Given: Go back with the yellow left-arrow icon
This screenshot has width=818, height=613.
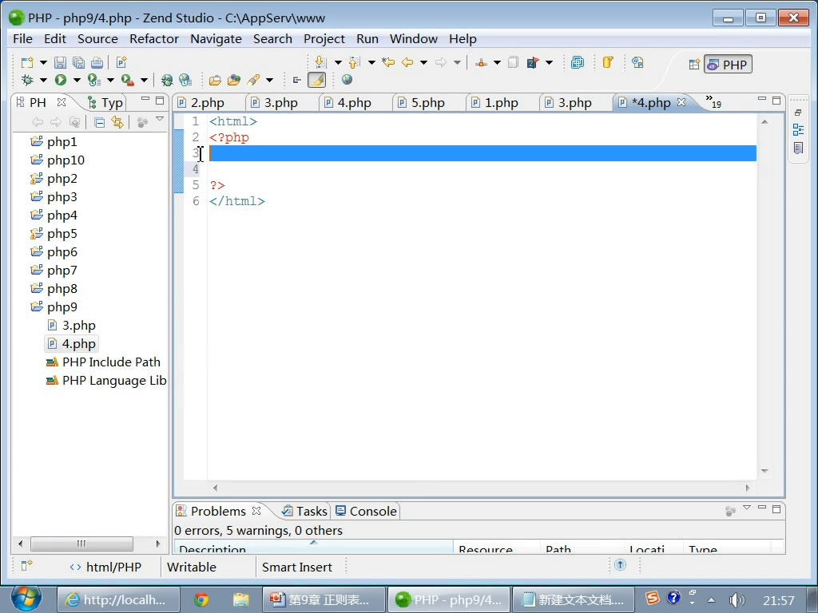Looking at the screenshot, I should click(x=407, y=62).
